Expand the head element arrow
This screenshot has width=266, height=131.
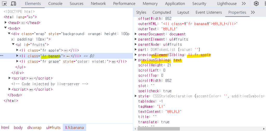click(x=6, y=22)
